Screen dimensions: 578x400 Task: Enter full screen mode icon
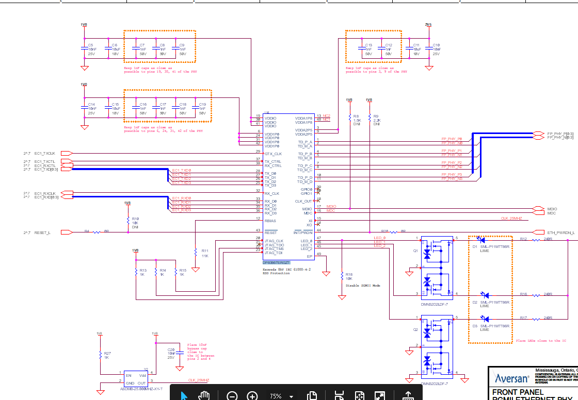[x=380, y=396]
